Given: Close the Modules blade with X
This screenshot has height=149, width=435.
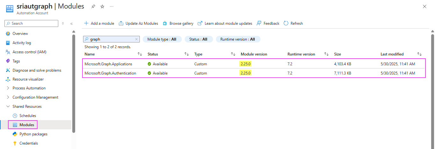Looking at the screenshot, I should click(424, 6).
